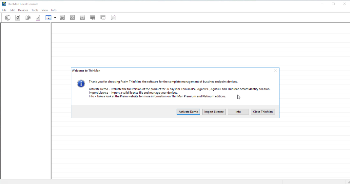Image resolution: width=350 pixels, height=184 pixels.
Task: Click the document checkmark toolbar icon
Action: point(38,18)
